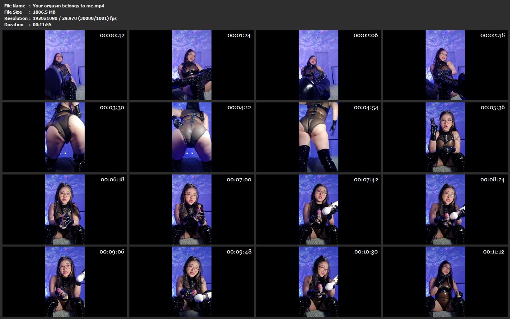Click the timestamp text 00:03:30
The image size is (510, 319).
(112, 107)
